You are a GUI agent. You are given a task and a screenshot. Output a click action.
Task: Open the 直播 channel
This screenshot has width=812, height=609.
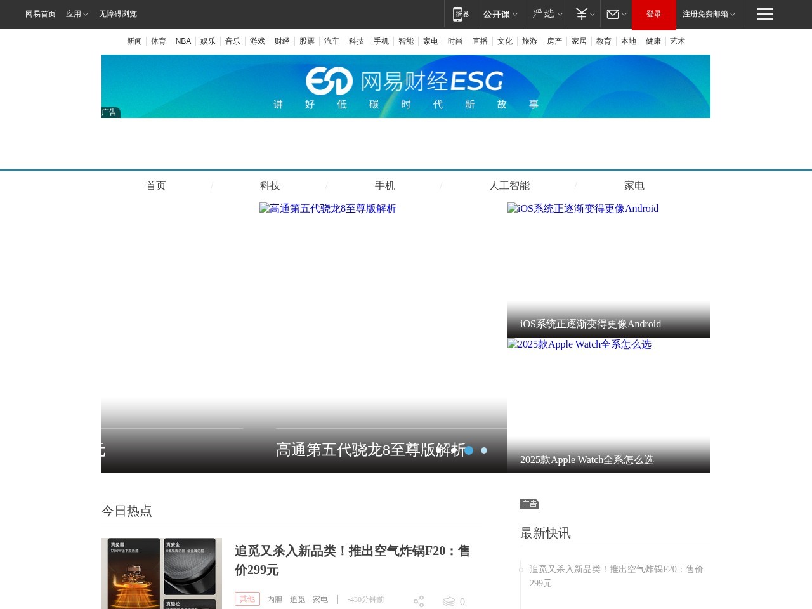pyautogui.click(x=480, y=41)
